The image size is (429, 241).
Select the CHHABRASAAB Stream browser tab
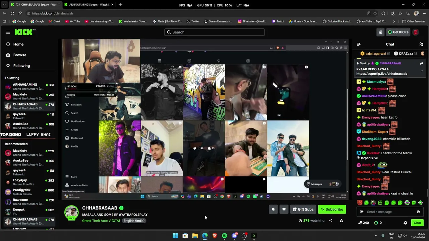pyautogui.click(x=35, y=5)
